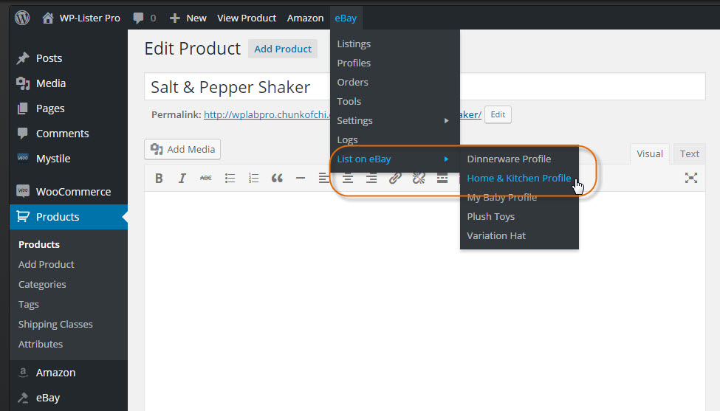The image size is (720, 411).
Task: Toggle distraction-free fullscreen mode
Action: (x=691, y=178)
